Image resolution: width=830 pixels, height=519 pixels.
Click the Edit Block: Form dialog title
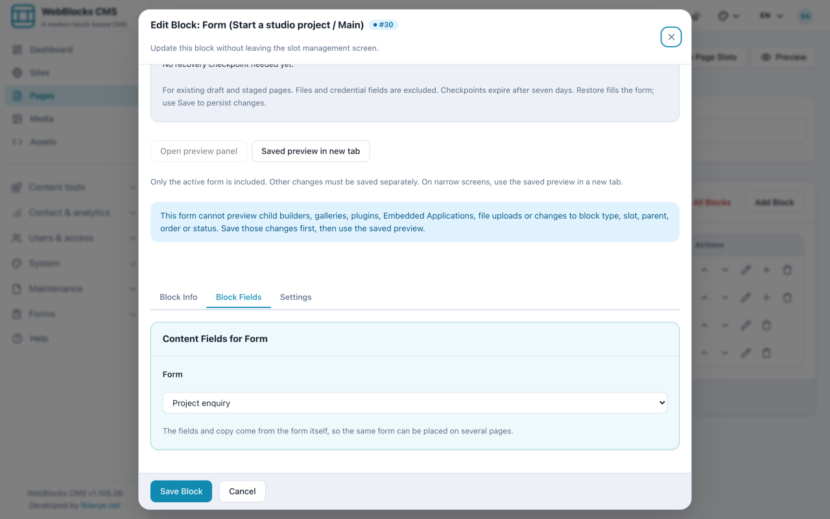[257, 25]
